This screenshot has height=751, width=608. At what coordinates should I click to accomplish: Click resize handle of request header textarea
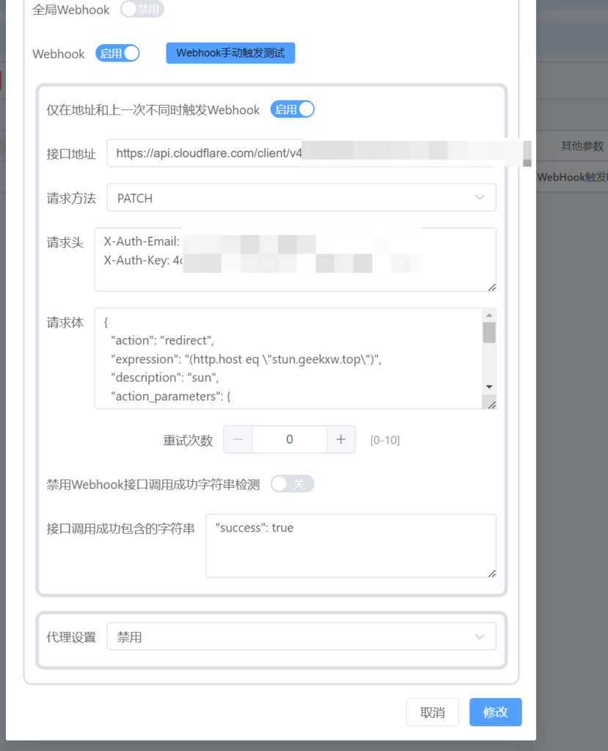tap(491, 287)
